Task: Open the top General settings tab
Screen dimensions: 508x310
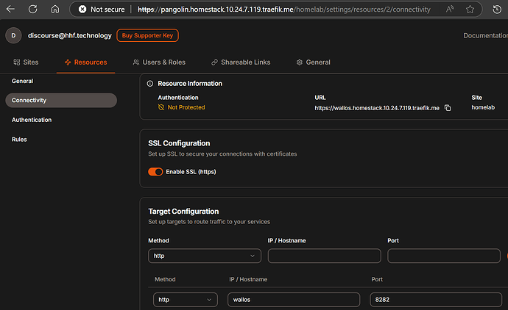Action: (314, 62)
